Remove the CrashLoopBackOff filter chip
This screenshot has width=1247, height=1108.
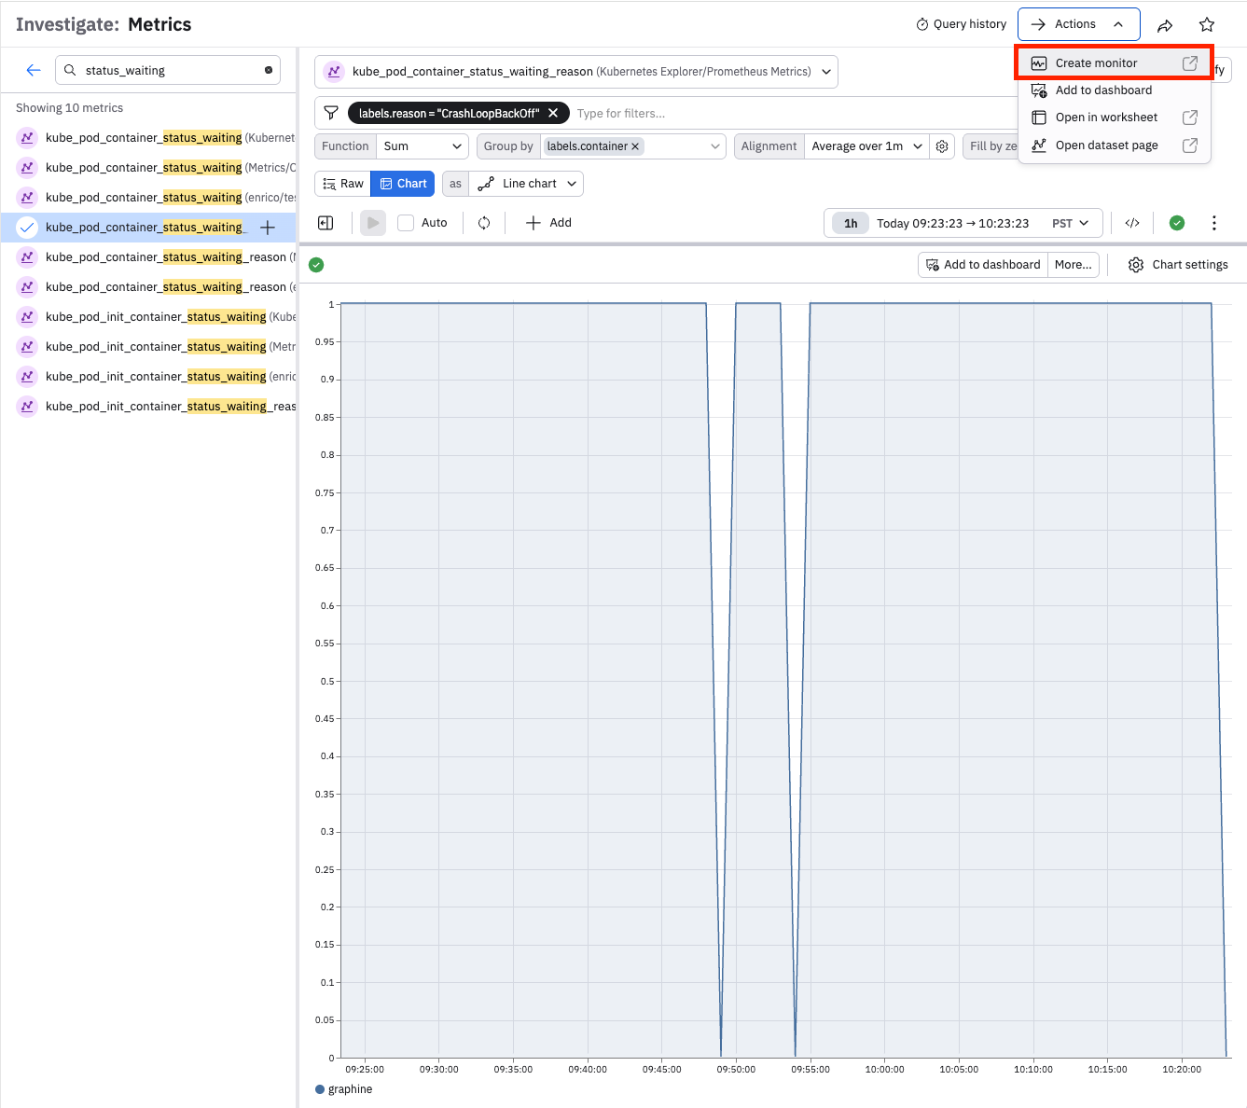point(553,113)
